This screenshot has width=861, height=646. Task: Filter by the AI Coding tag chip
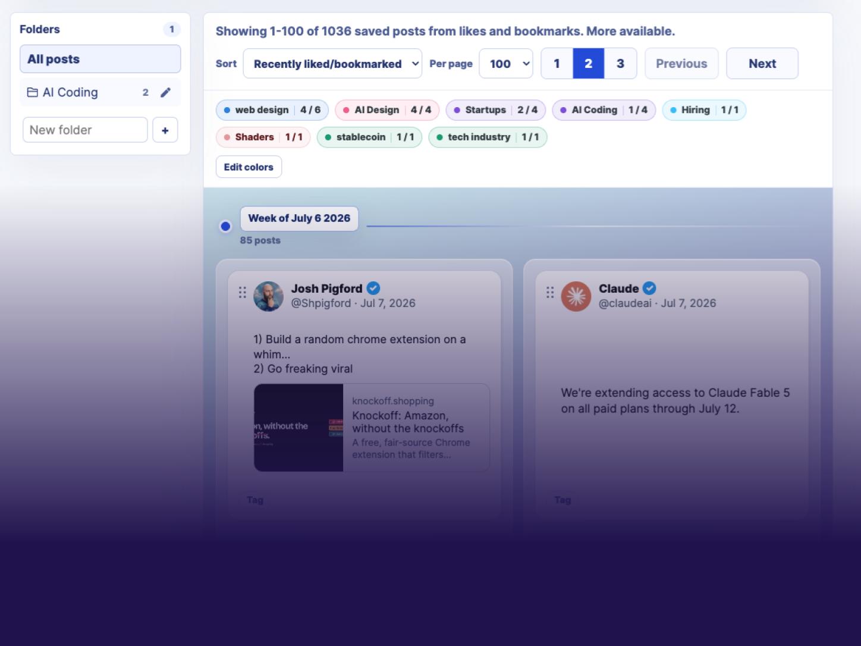604,110
